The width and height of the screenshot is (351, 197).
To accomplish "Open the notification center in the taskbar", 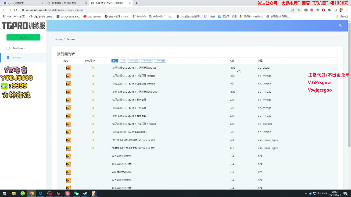I will 345,193.
